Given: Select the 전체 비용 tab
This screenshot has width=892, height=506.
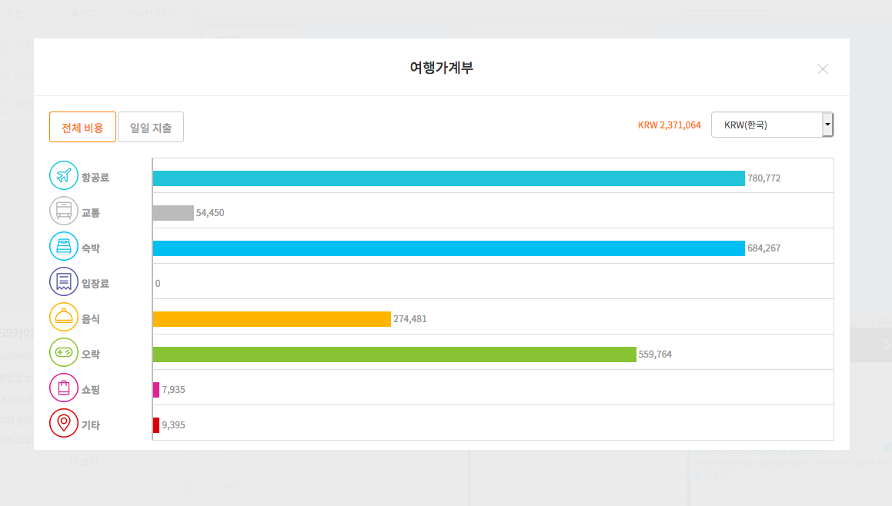Looking at the screenshot, I should tap(82, 127).
